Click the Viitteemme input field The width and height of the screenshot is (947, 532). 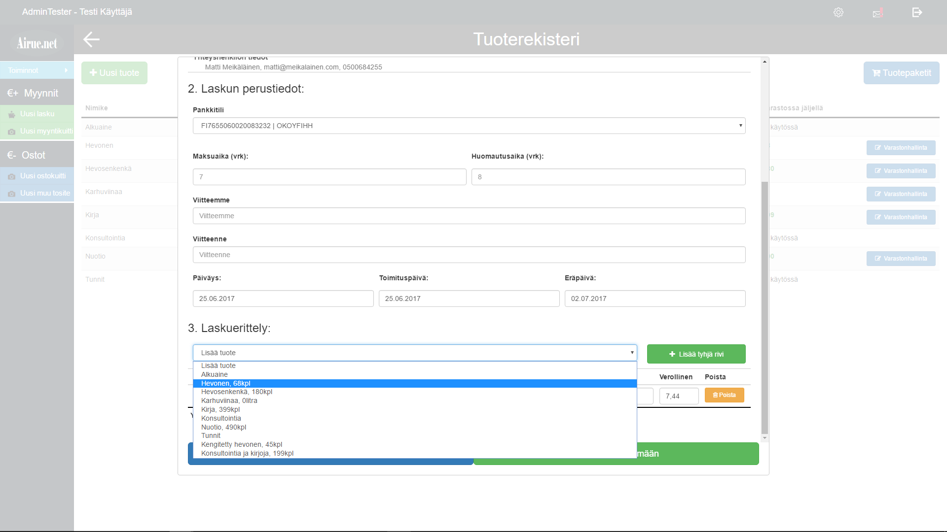[469, 216]
